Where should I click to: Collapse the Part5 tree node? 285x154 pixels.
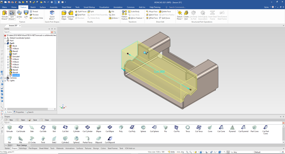5,43
